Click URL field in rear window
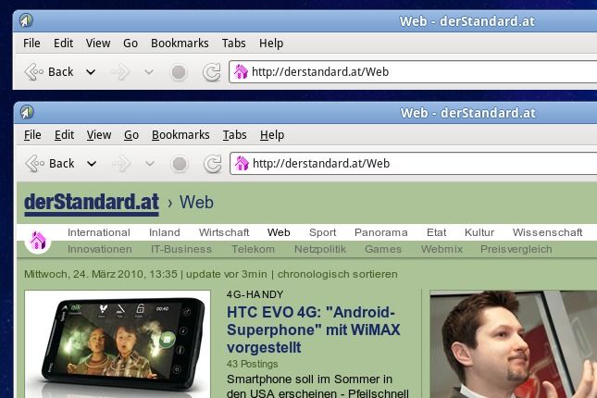This screenshot has height=398, width=597. coord(413,71)
